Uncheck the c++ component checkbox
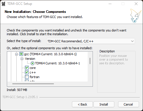 point(27,72)
